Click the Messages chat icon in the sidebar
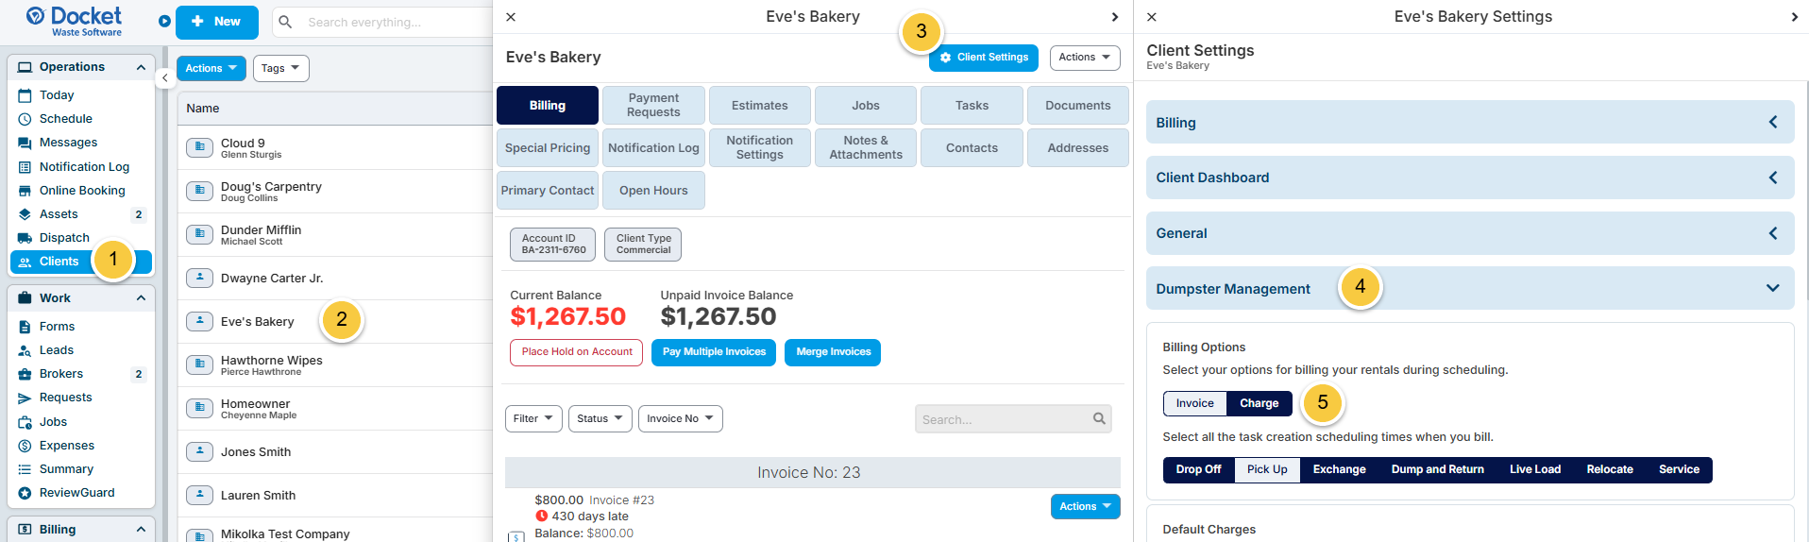This screenshot has height=542, width=1809. point(25,143)
